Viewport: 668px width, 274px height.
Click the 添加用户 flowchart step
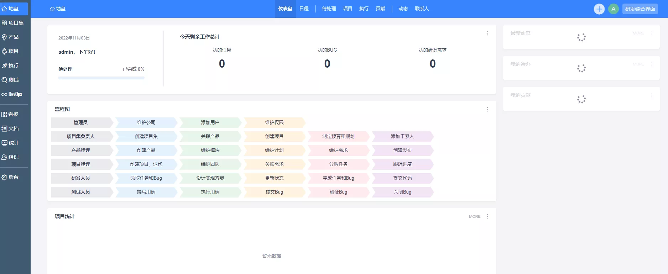coord(210,122)
